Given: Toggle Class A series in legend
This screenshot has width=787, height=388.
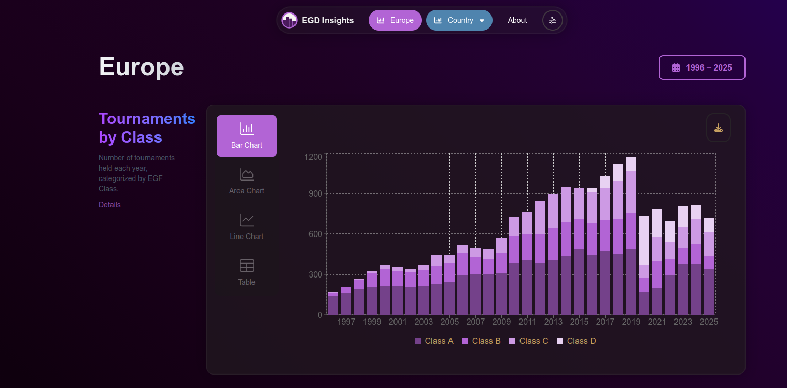Looking at the screenshot, I should point(434,341).
